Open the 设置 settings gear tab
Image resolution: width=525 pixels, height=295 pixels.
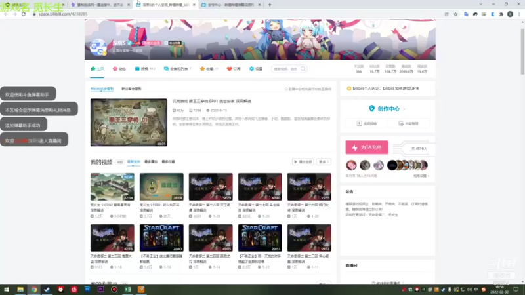(256, 69)
